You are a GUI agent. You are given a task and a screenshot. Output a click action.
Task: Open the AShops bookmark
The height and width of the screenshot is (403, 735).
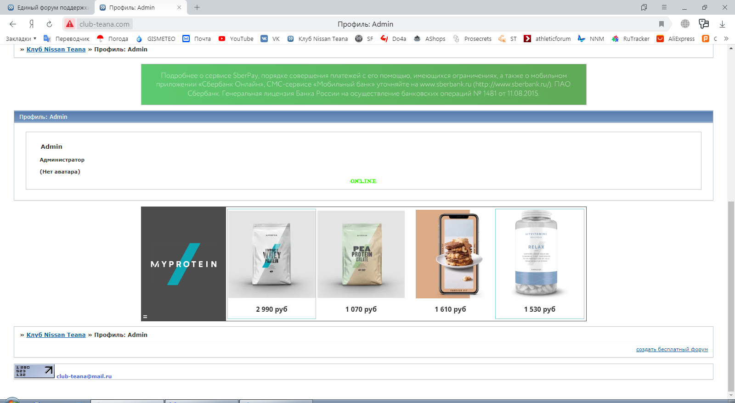pyautogui.click(x=430, y=39)
